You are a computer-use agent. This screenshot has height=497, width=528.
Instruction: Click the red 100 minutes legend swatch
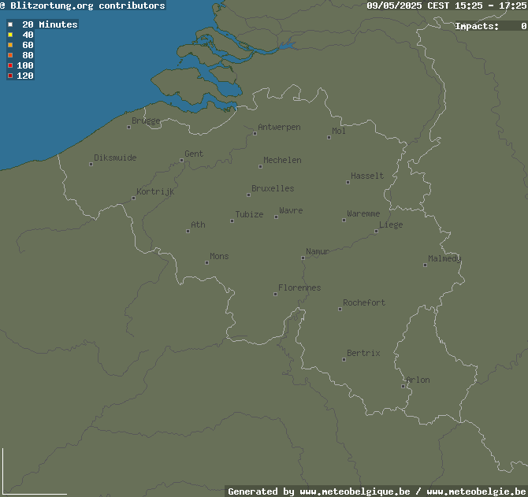point(10,65)
